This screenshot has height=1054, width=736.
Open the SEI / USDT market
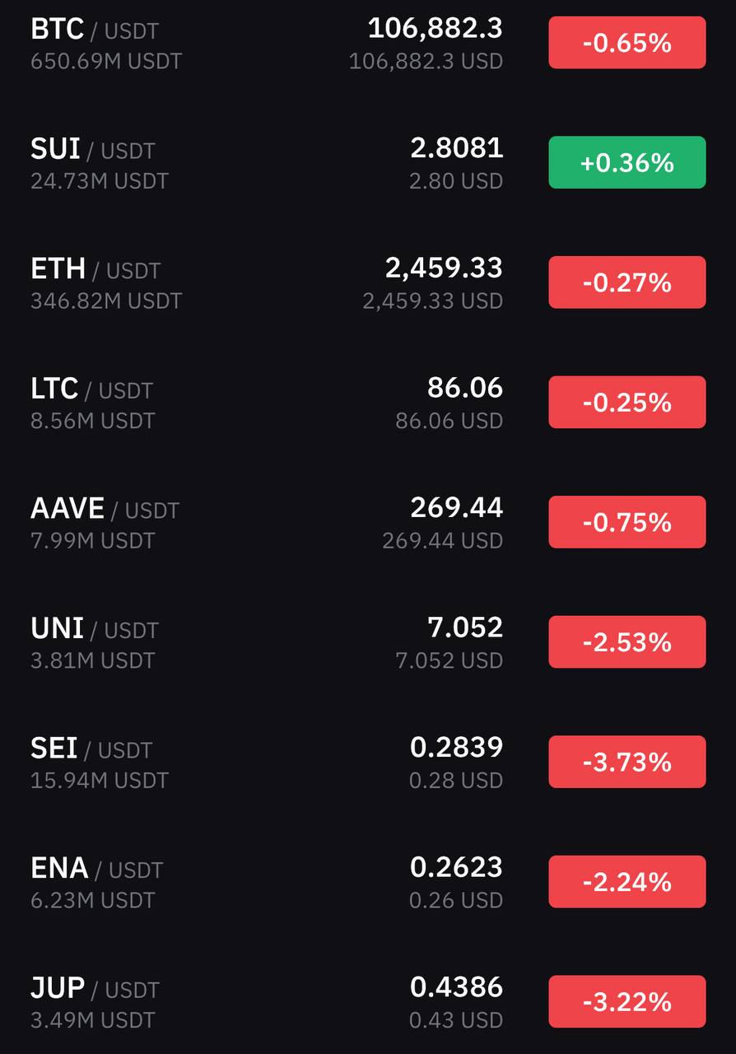(x=368, y=763)
